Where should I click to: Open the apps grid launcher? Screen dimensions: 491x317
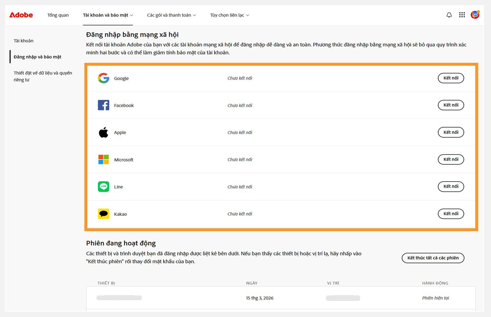tap(462, 15)
